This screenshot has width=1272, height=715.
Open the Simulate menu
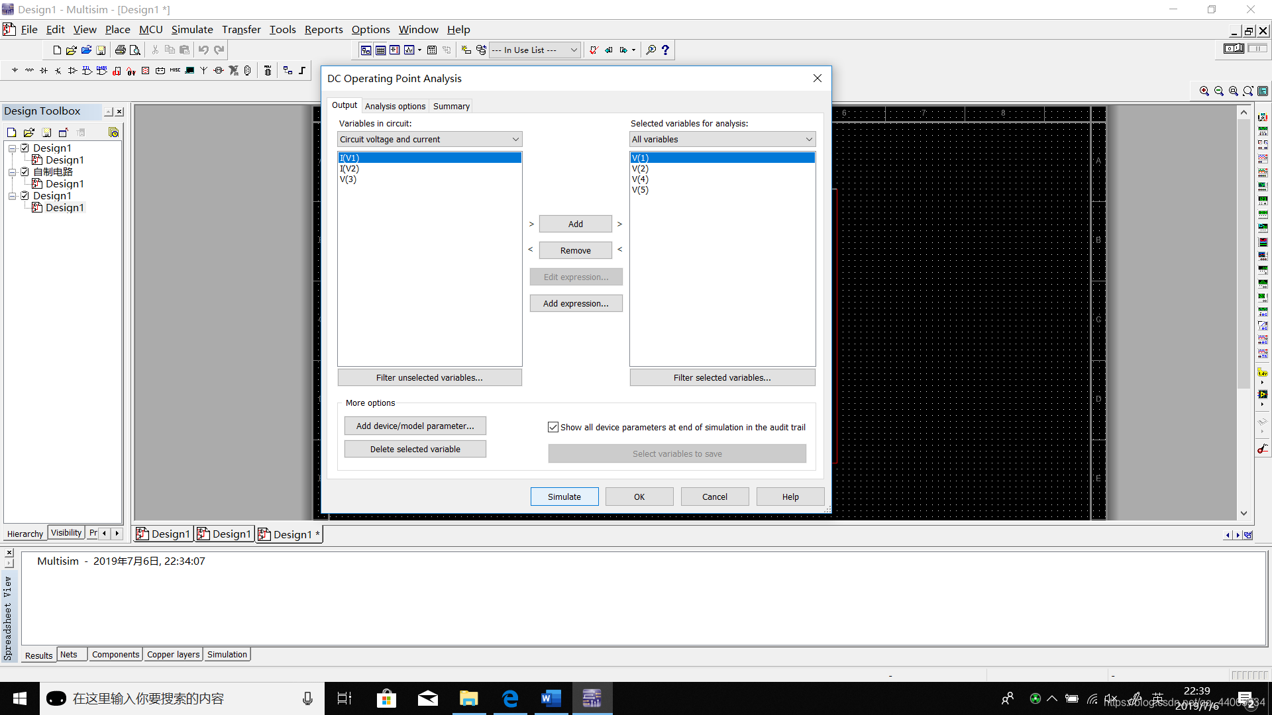tap(192, 29)
